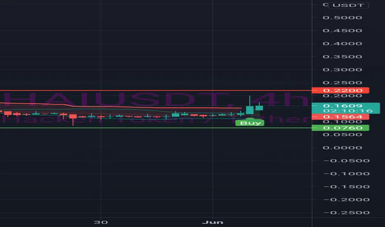This screenshot has height=227, width=385.
Task: Click the 0.3500 price axis value
Action: click(342, 57)
